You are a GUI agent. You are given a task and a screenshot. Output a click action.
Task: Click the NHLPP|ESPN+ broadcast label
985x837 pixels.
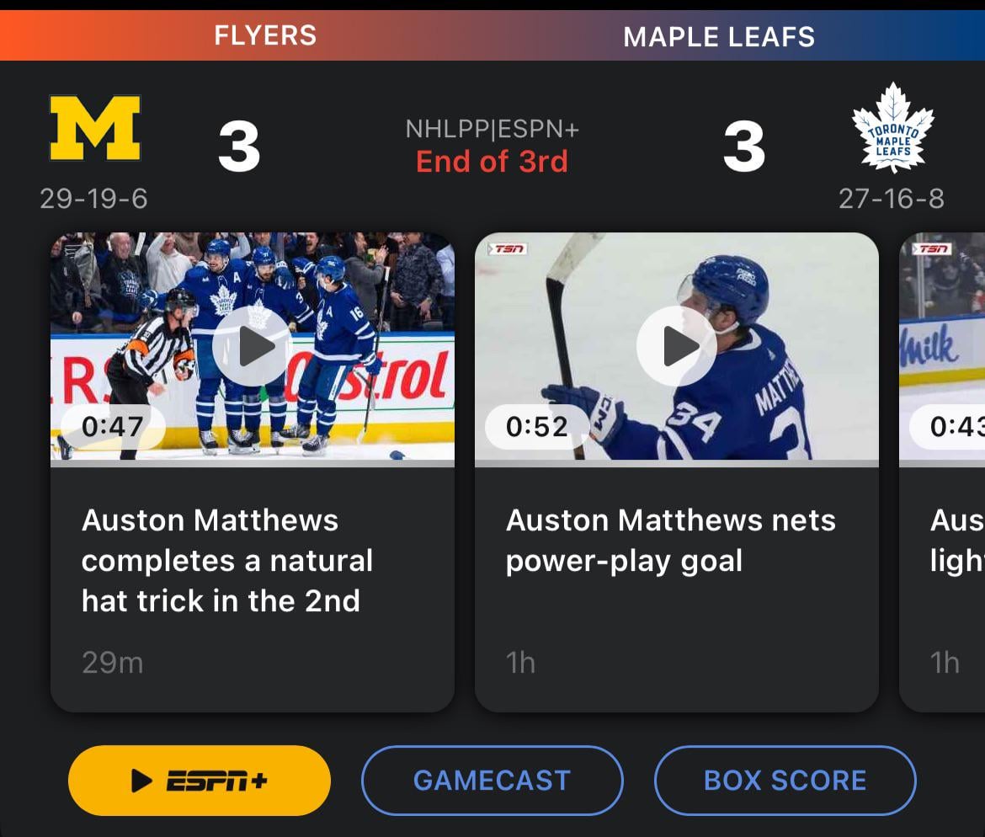click(x=492, y=129)
